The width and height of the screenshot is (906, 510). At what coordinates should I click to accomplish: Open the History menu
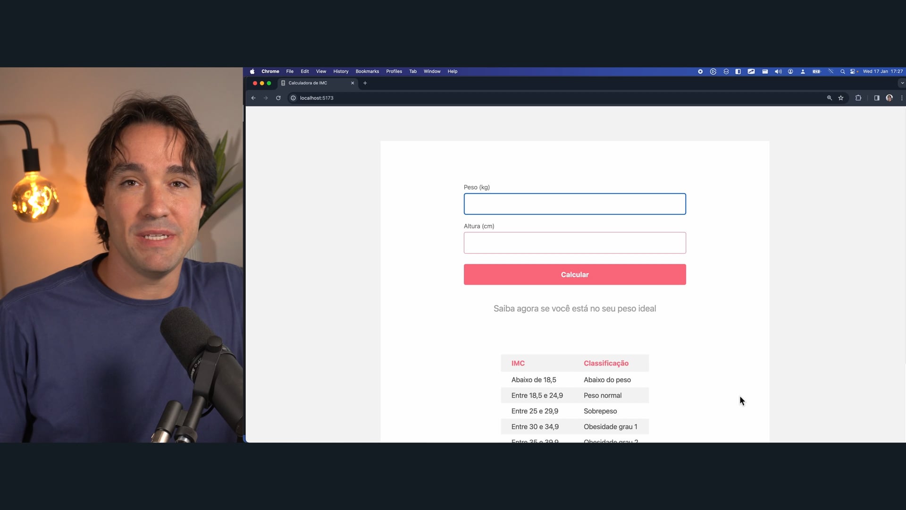[341, 71]
